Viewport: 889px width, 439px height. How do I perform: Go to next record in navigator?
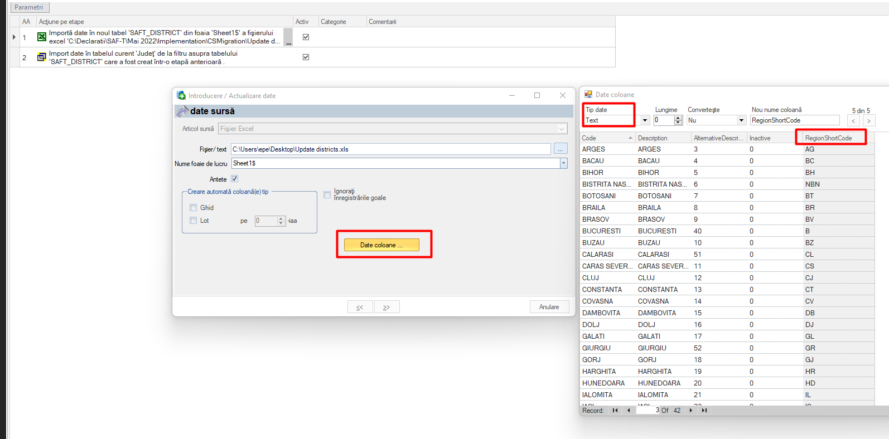coord(690,411)
